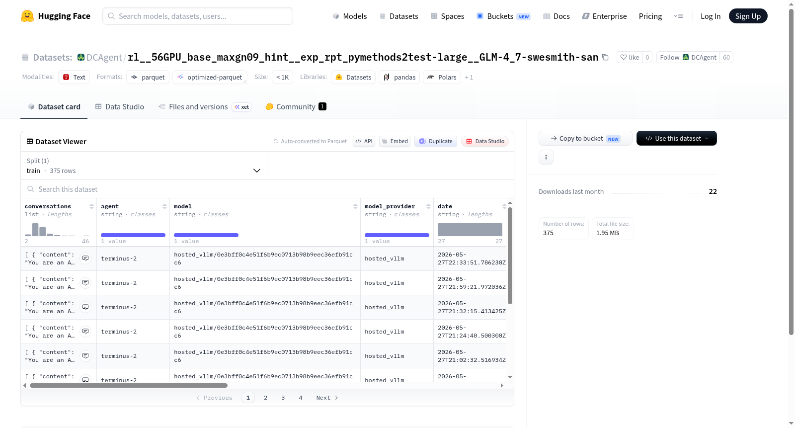Click the date lengths histogram bar
This screenshot has height=428, width=795.
coord(470,229)
